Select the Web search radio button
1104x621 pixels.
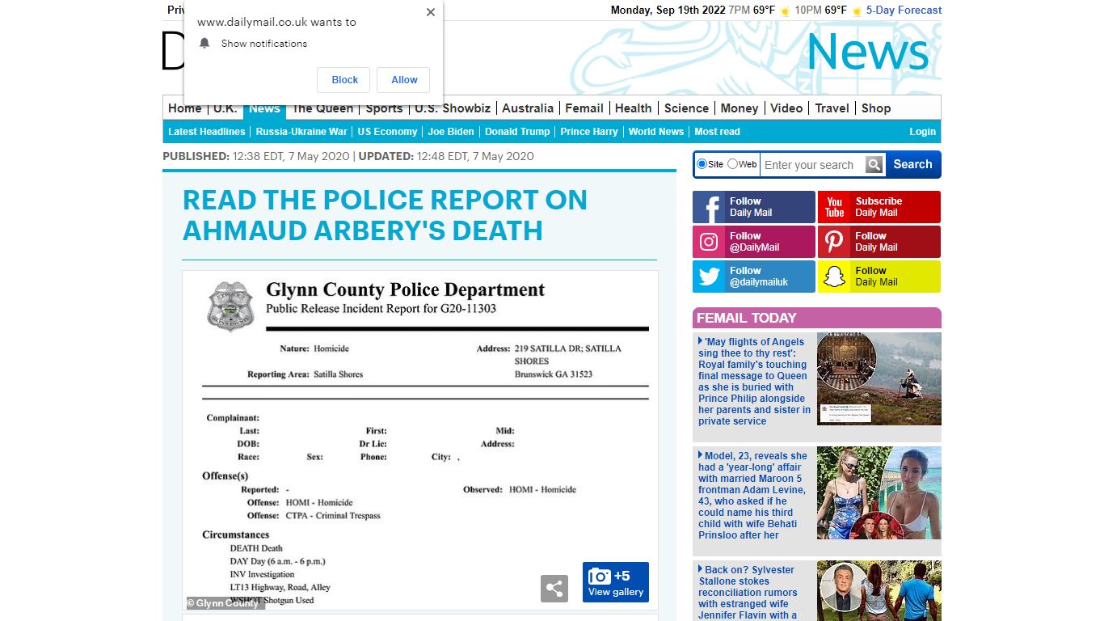tap(732, 164)
